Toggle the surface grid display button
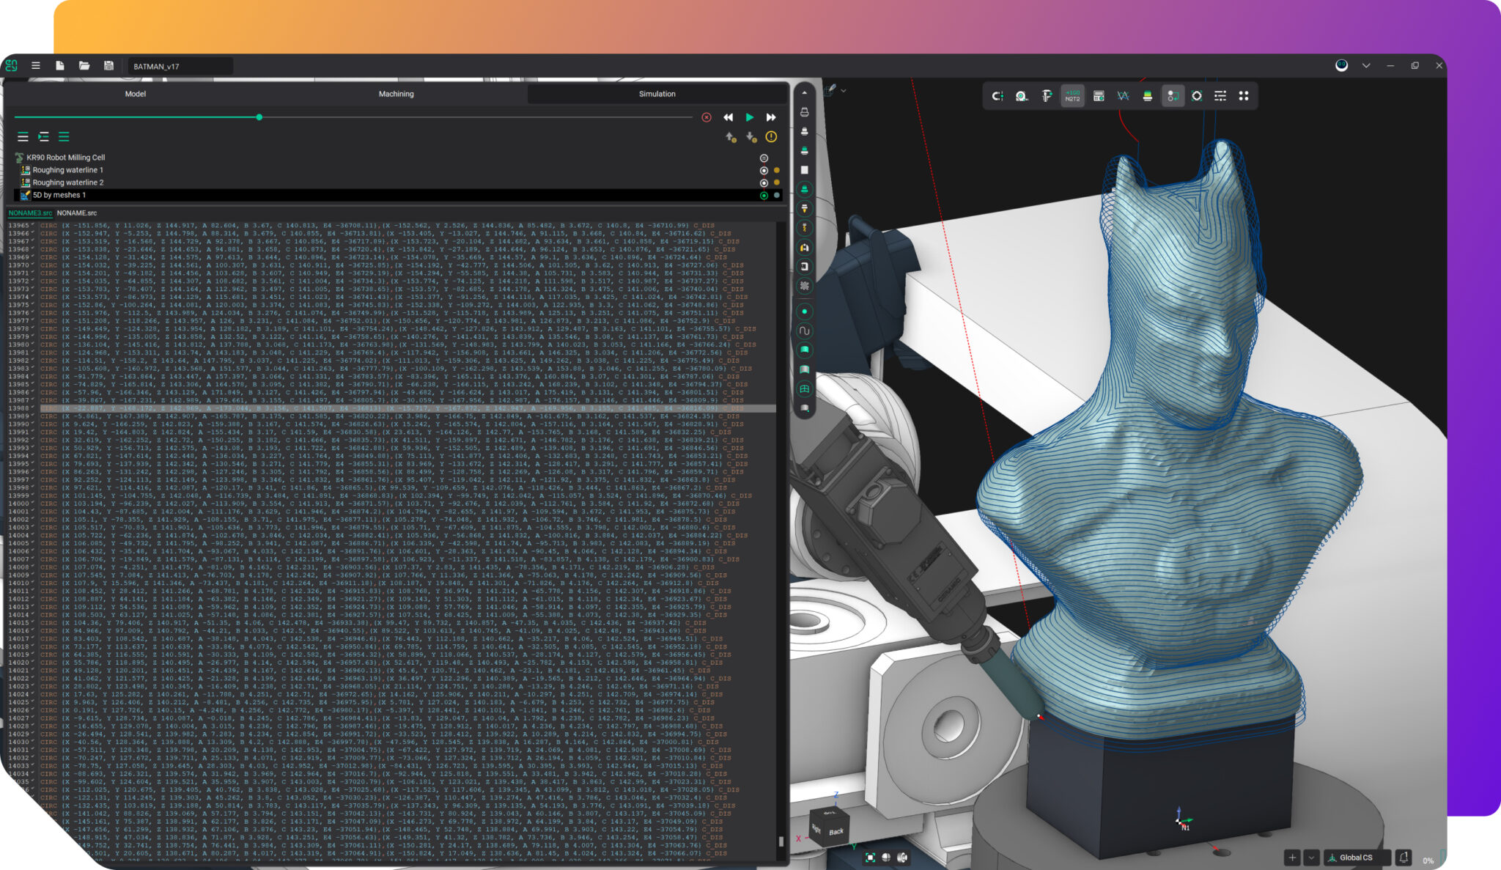Screen dimensions: 1501x870 click(804, 389)
